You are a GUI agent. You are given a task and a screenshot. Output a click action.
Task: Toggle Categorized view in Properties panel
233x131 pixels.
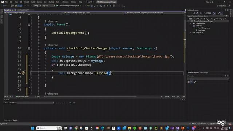point(189,82)
